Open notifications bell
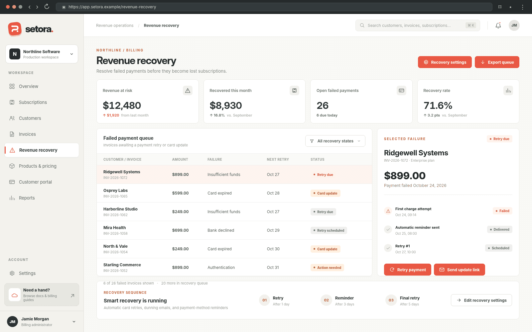 (x=498, y=26)
